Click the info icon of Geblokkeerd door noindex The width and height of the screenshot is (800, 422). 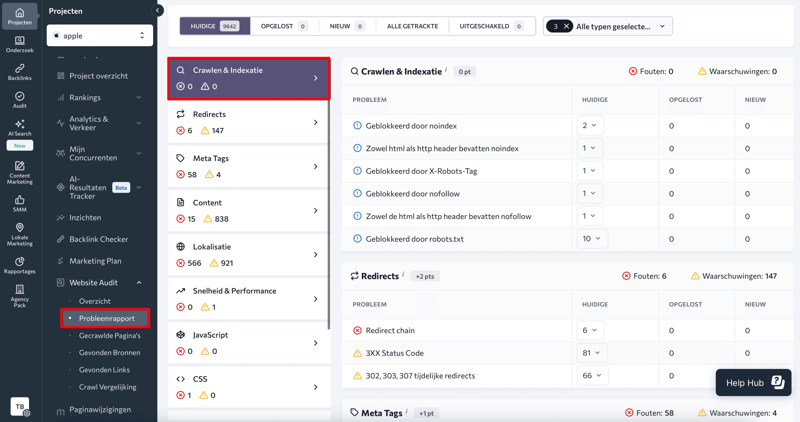pos(357,126)
